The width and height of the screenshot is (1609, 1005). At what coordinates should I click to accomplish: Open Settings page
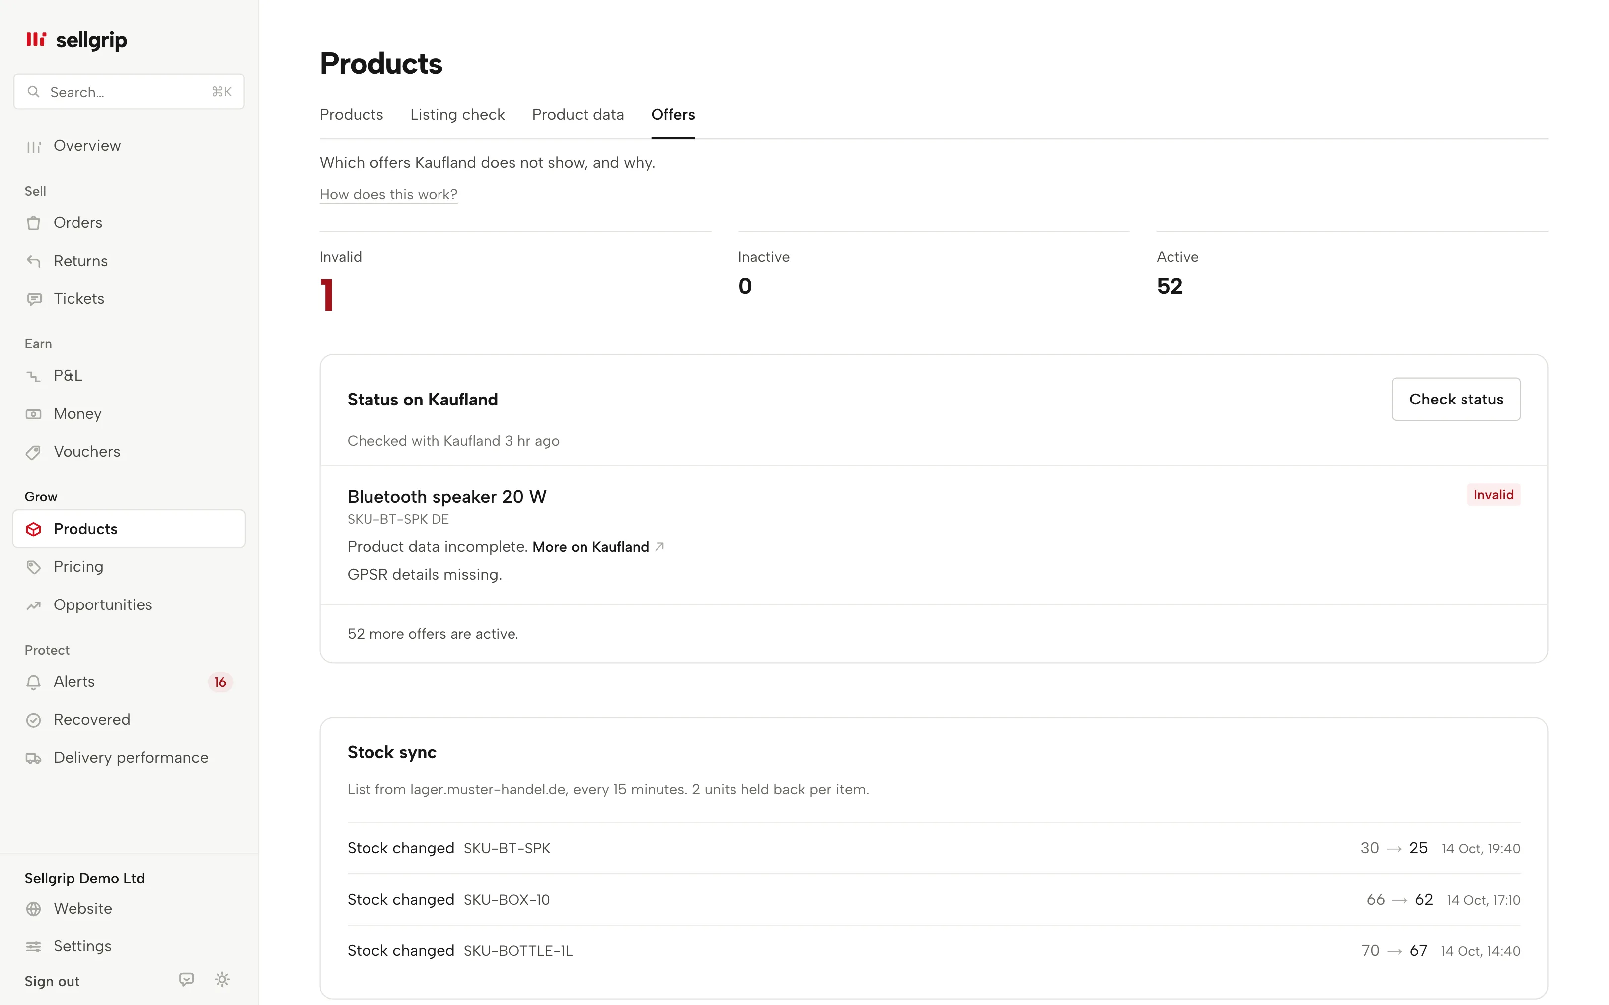point(129,946)
